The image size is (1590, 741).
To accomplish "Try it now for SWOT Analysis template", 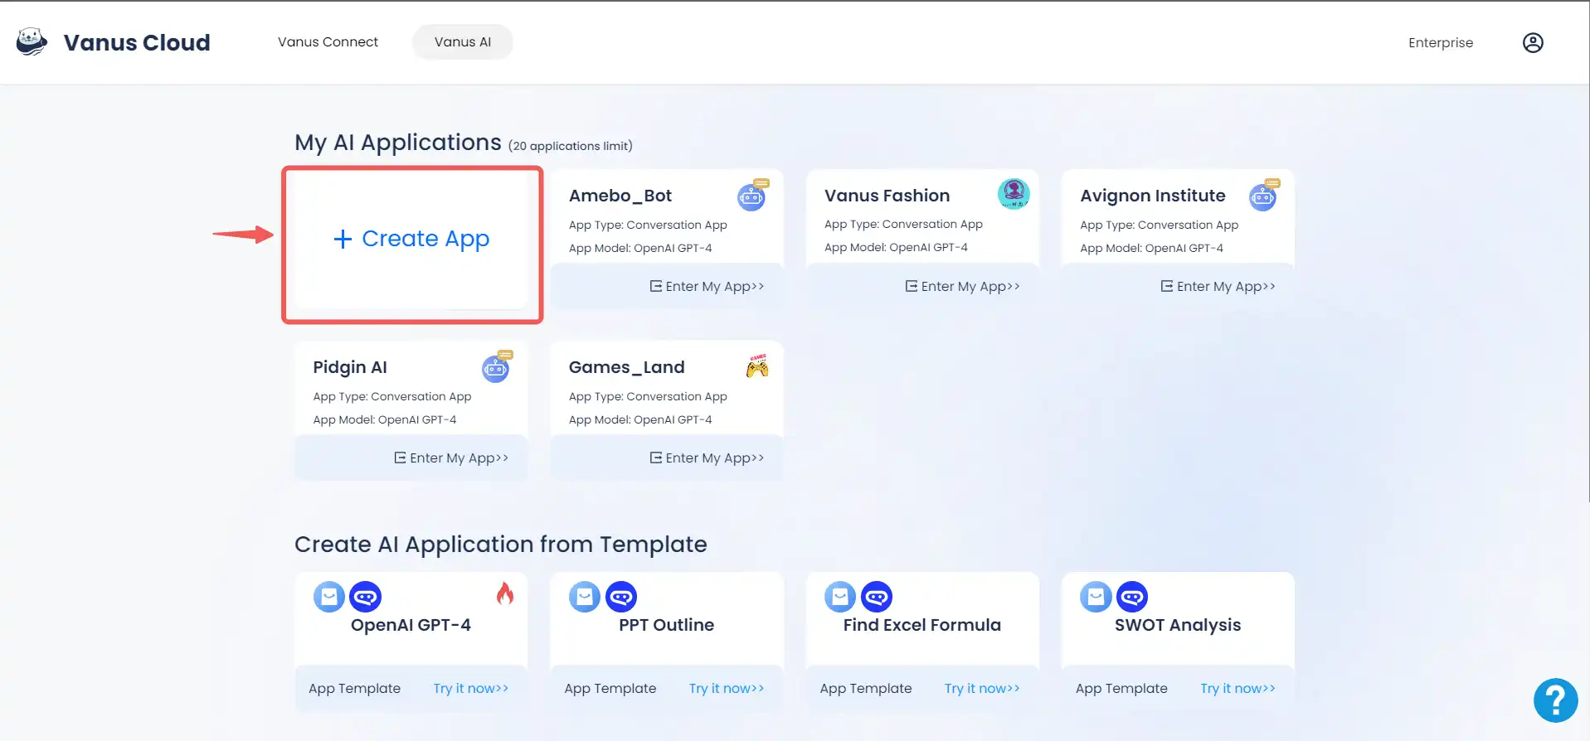I will coord(1237,688).
